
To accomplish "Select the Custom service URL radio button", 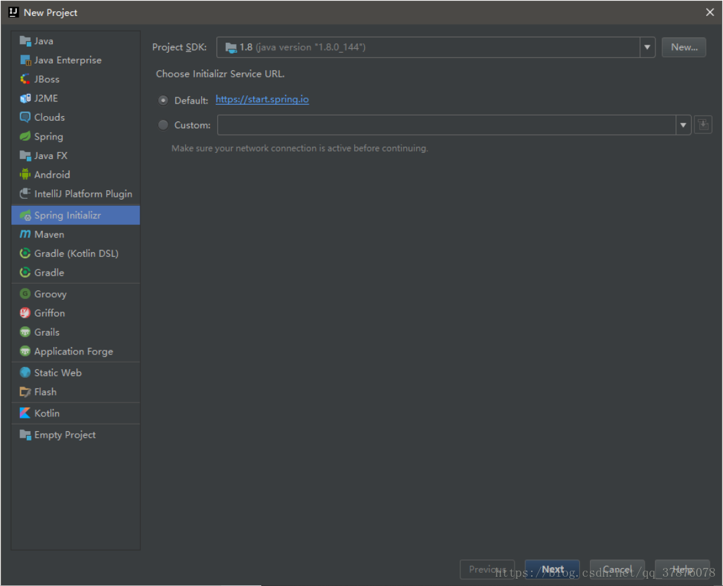I will [x=163, y=125].
